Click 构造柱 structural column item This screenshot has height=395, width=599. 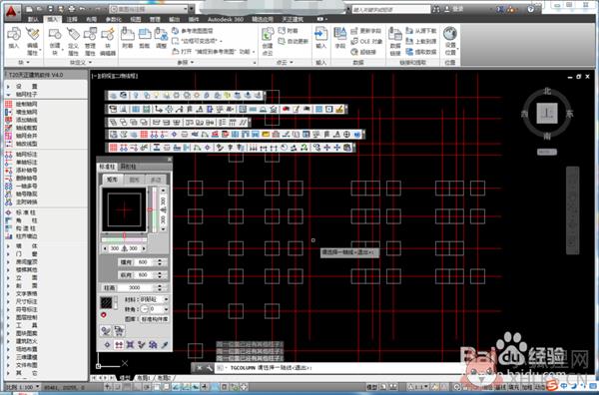click(x=21, y=228)
